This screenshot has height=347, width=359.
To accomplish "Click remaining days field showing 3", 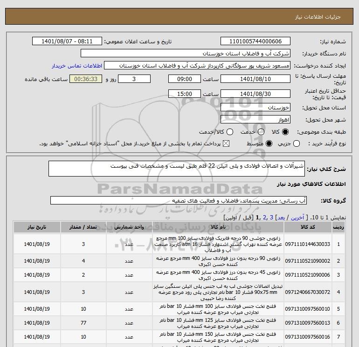I will point(134,79).
